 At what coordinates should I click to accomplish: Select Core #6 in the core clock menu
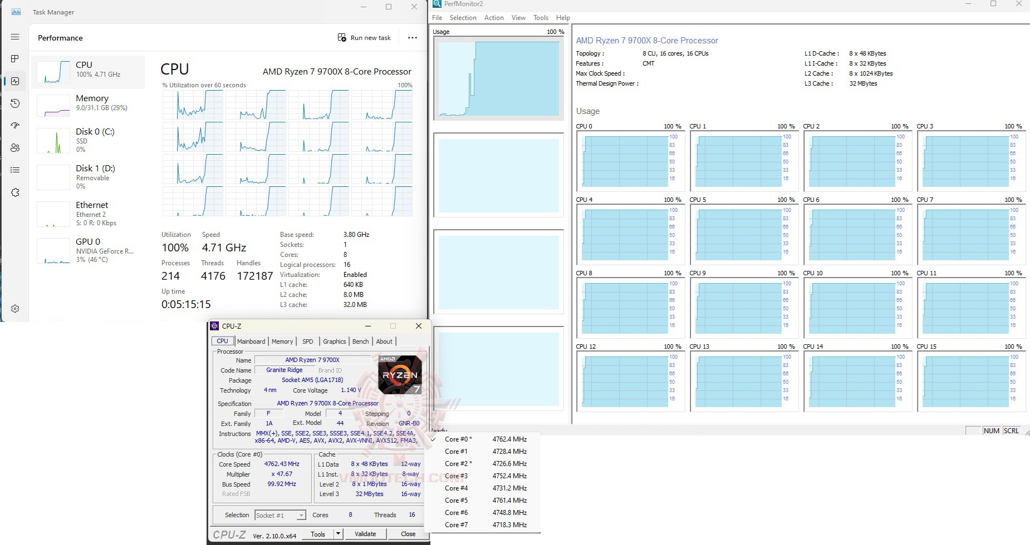[482, 513]
